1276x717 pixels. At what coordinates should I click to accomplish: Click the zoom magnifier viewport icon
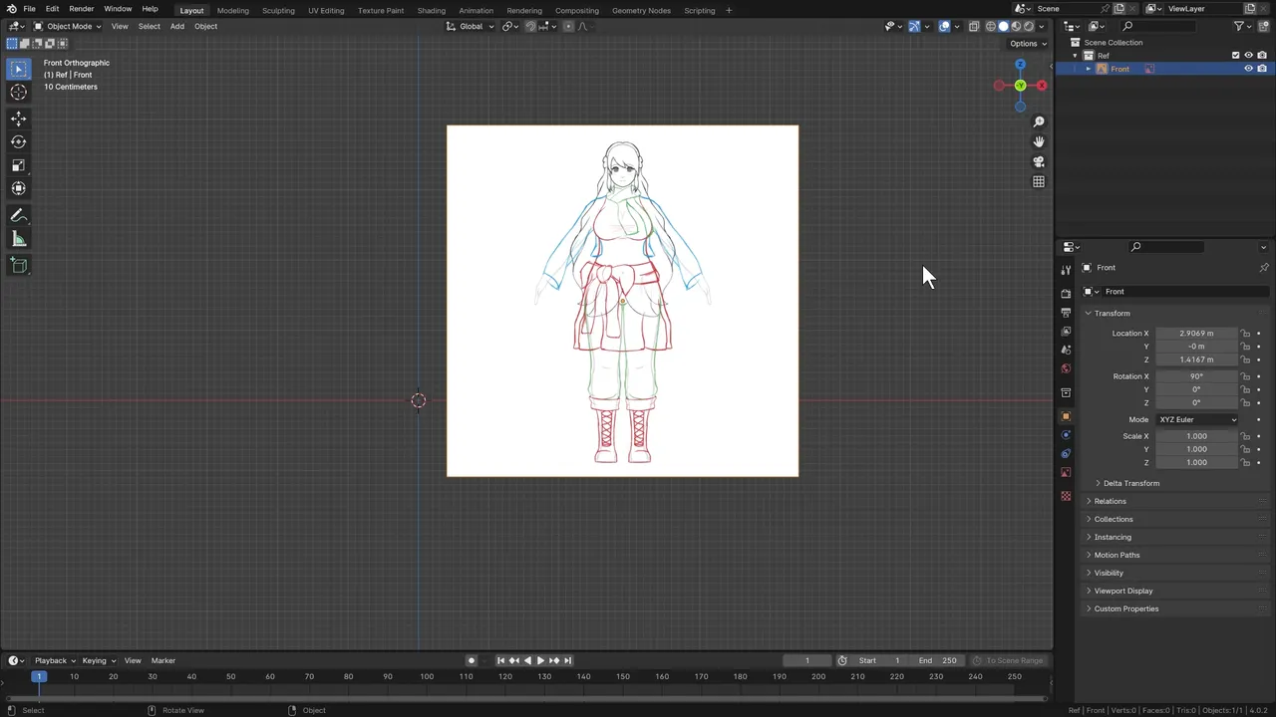tap(1039, 121)
